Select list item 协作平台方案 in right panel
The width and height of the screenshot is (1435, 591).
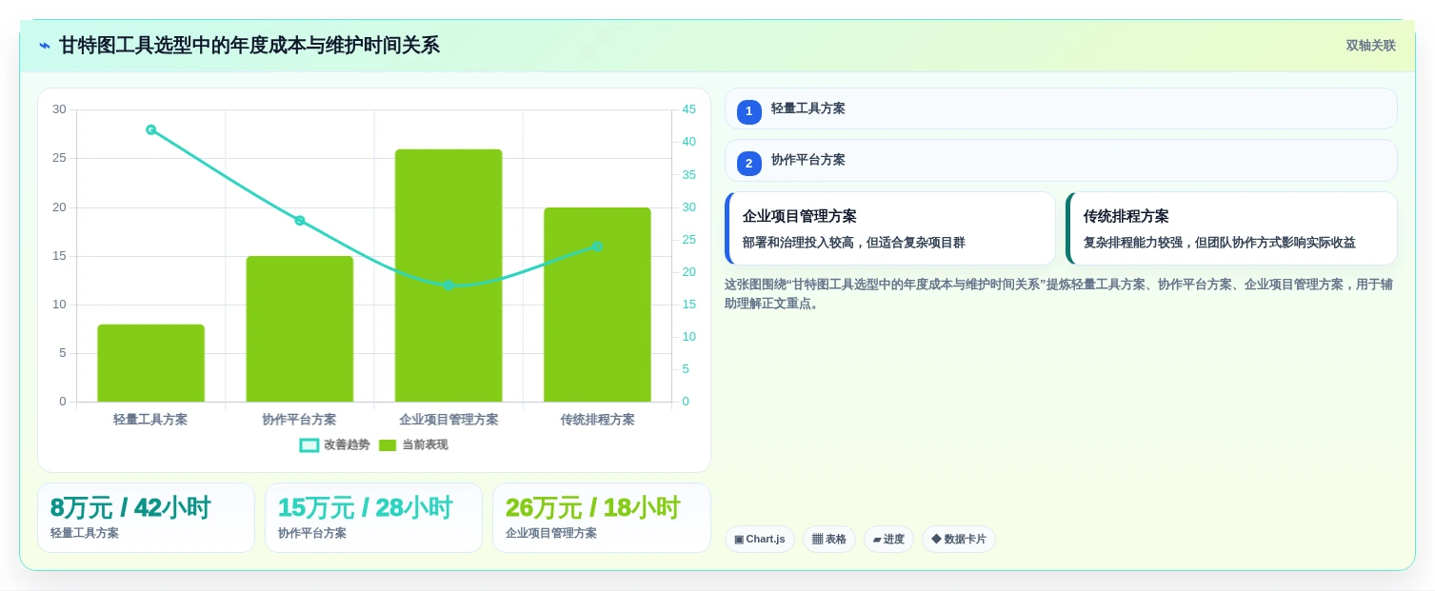click(1061, 161)
